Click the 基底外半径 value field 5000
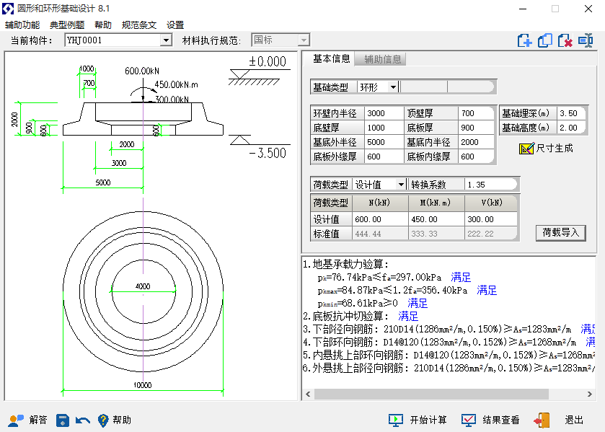Screen dimensions: 605x432 (384, 142)
